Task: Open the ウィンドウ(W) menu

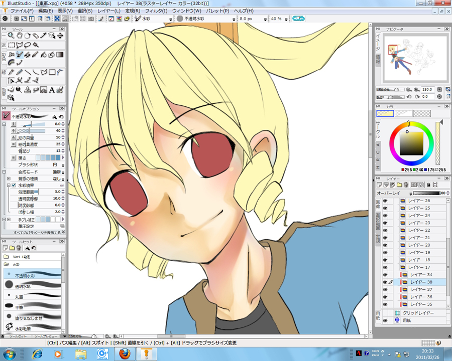Action: pyautogui.click(x=186, y=11)
